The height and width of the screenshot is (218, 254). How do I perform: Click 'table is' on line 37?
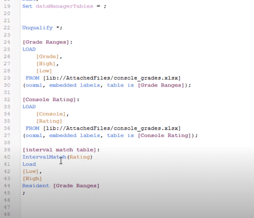click(120, 136)
